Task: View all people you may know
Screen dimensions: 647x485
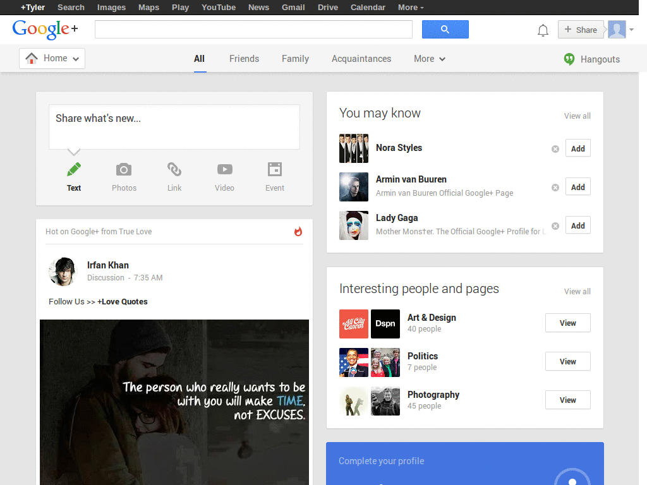Action: pos(577,116)
